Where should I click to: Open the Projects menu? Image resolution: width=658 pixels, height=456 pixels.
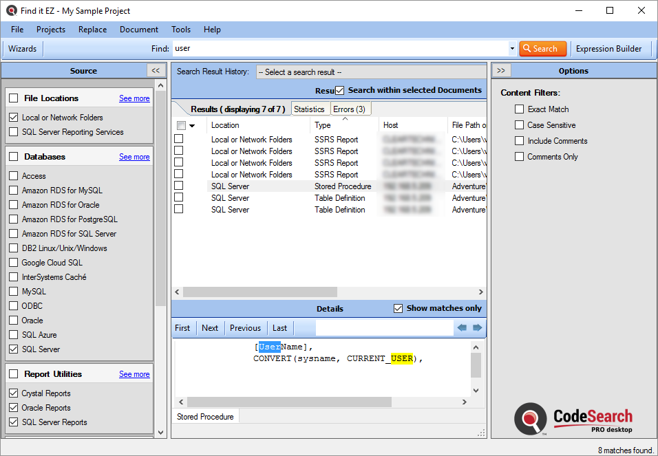(x=51, y=30)
